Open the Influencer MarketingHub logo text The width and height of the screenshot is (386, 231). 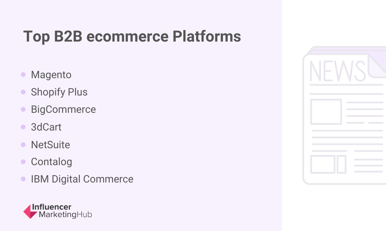tap(62, 211)
